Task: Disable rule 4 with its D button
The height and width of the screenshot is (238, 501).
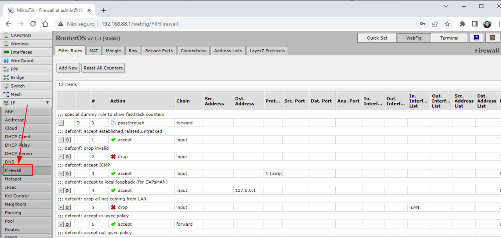Action: coord(67,191)
